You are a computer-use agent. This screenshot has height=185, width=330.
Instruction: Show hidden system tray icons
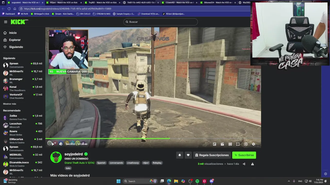click(x=289, y=181)
